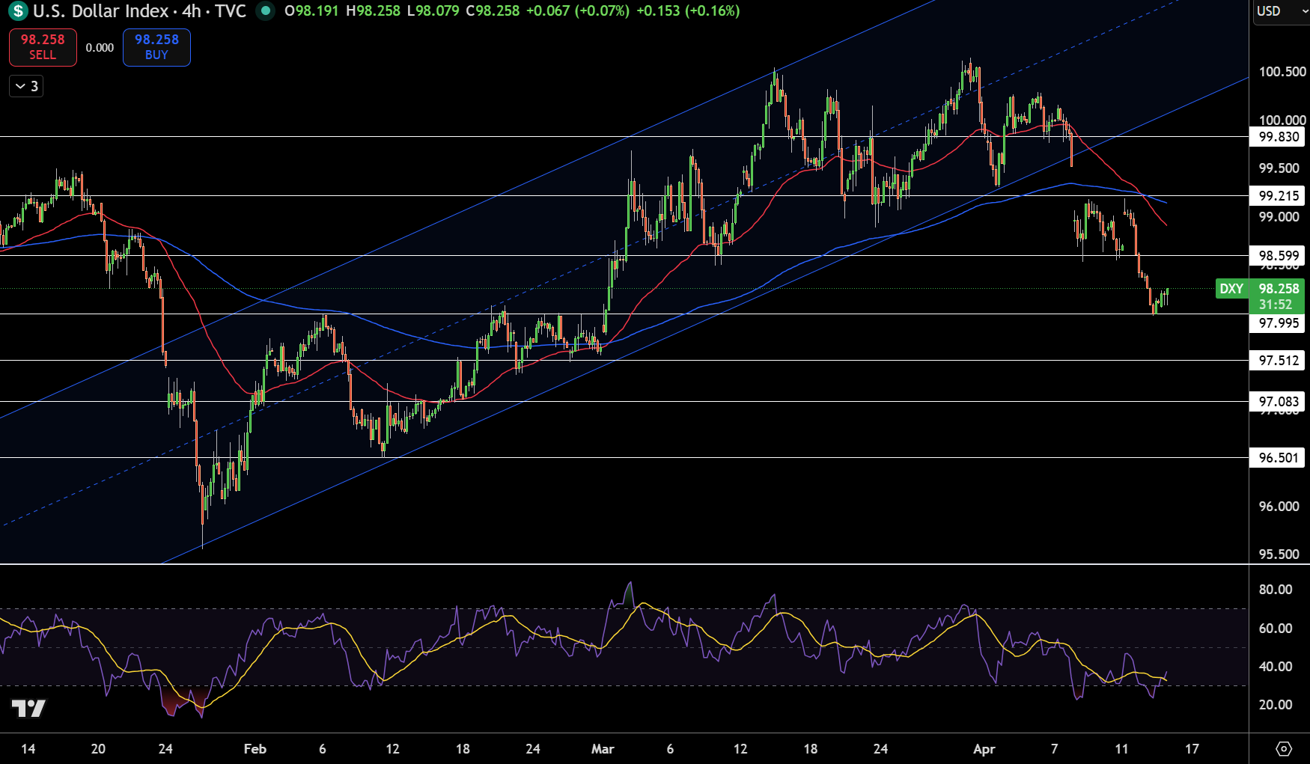Image resolution: width=1310 pixels, height=764 pixels.
Task: Click the blue 98.258 BUY button
Action: tap(156, 47)
